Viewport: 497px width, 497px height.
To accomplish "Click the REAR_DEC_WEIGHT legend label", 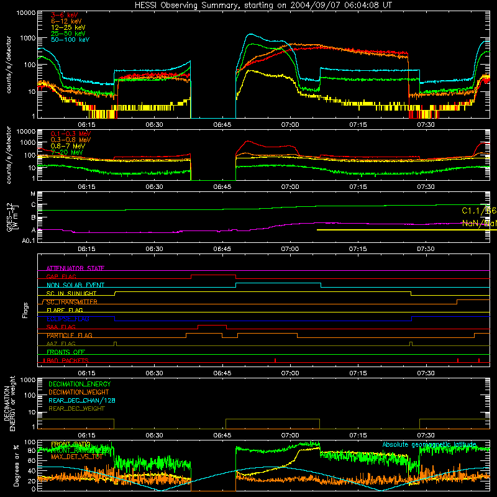I will click(76, 409).
